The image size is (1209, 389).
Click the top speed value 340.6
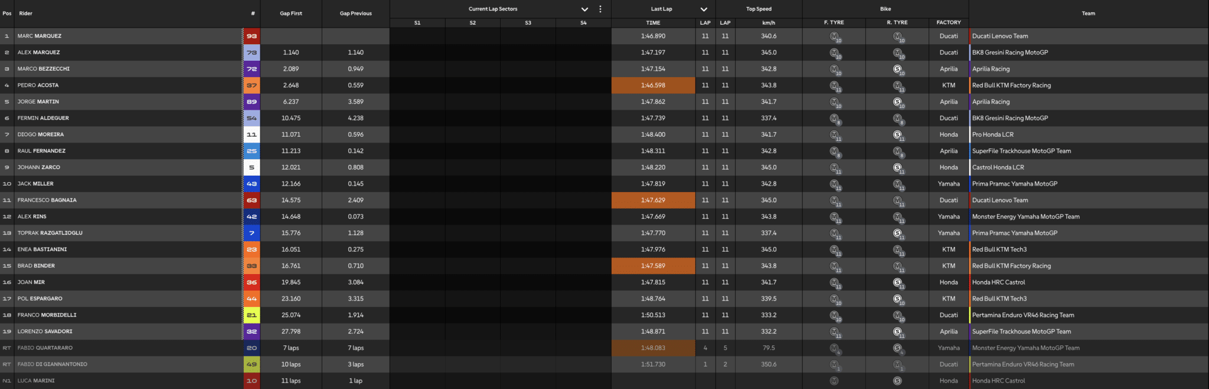[769, 36]
